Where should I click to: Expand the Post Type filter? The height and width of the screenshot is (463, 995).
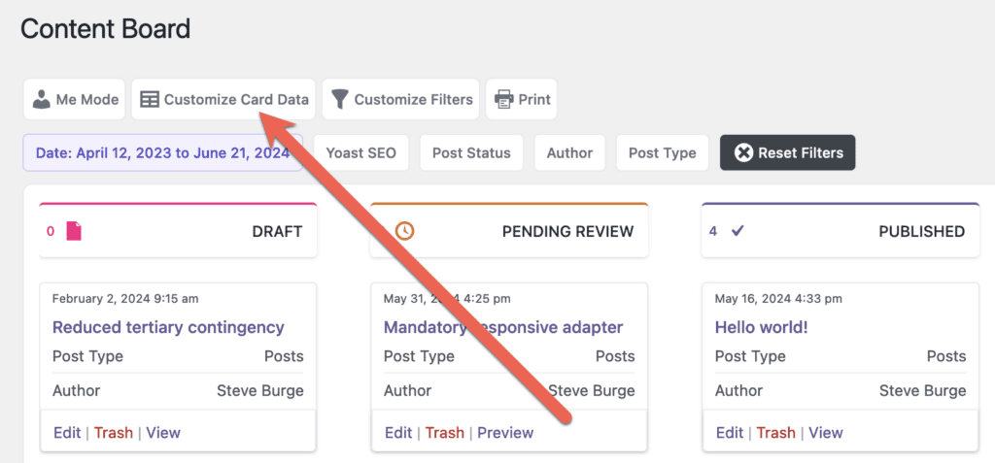pos(662,152)
